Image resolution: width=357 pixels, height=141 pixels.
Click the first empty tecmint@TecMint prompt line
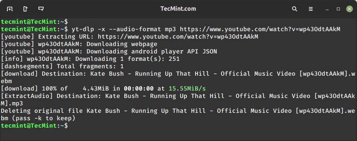click(34, 22)
